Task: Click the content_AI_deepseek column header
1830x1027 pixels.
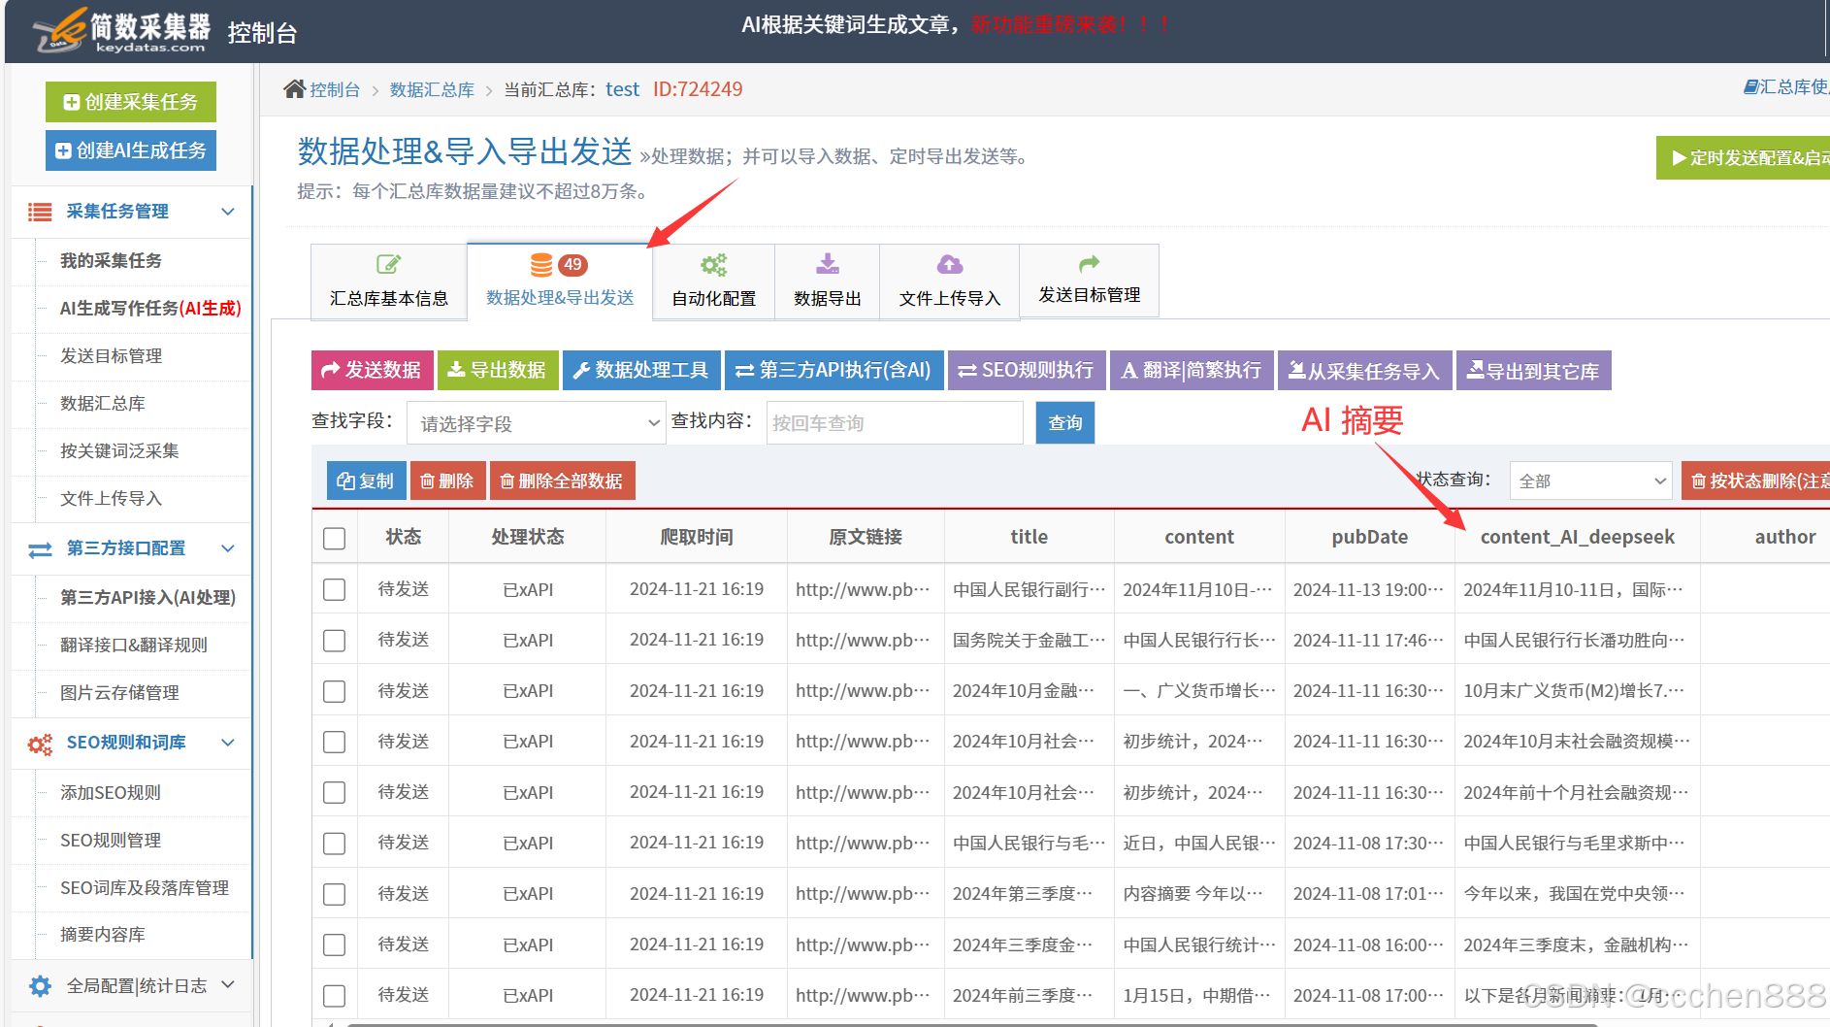Action: click(x=1578, y=537)
